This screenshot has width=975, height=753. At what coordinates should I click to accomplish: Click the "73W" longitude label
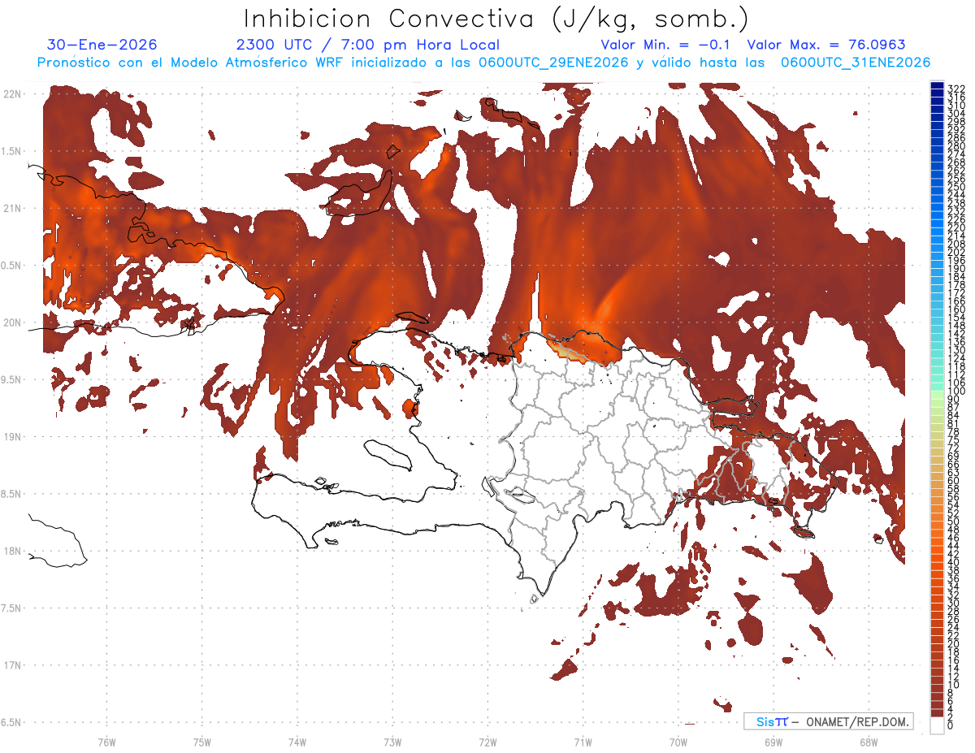click(392, 742)
